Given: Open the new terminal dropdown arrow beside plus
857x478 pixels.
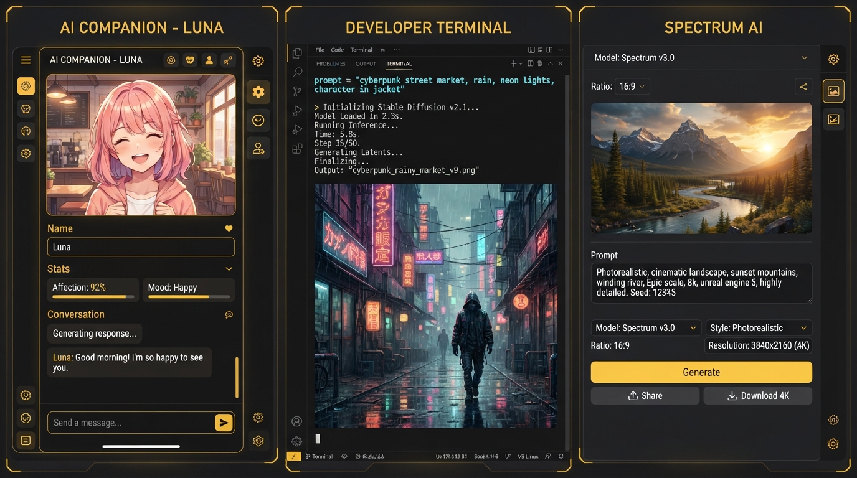Looking at the screenshot, I should 521,63.
